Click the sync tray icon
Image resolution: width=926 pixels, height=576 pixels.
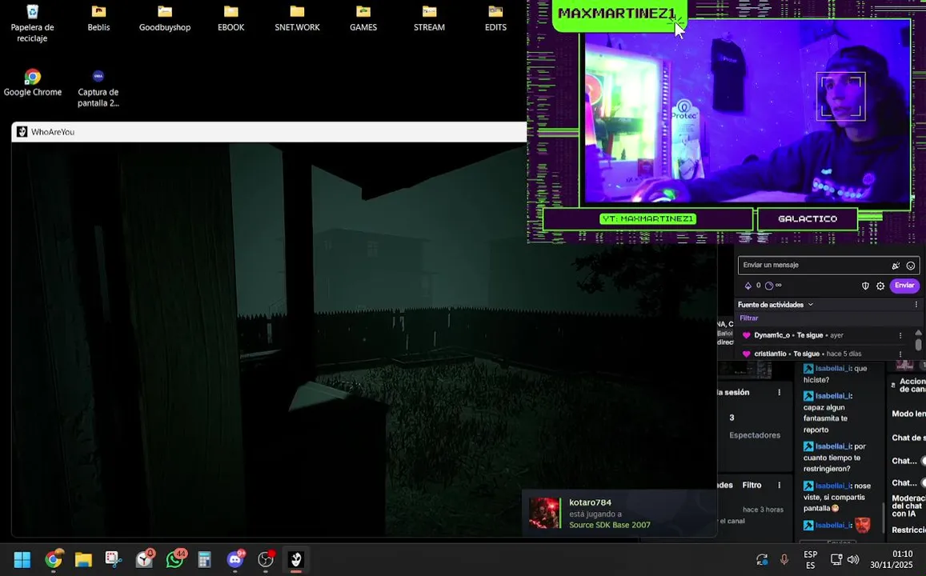click(x=762, y=559)
